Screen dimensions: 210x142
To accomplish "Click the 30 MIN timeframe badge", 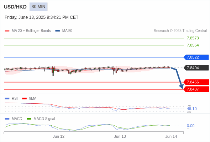I will (x=38, y=7).
